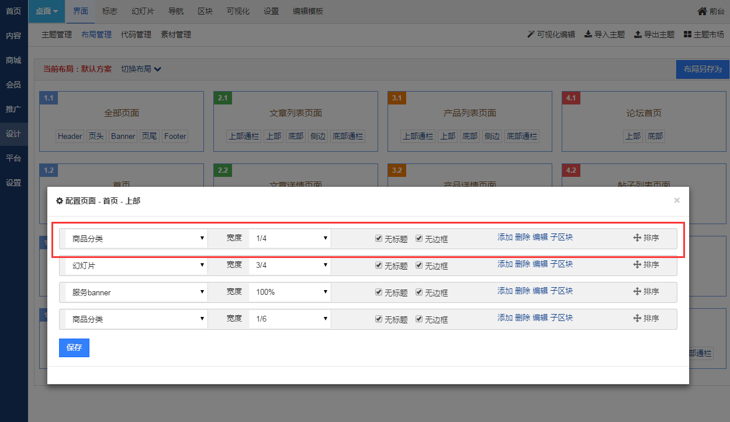Click sort handle in 幻灯片 row
Viewport: 730px width, 422px height.
pos(637,264)
